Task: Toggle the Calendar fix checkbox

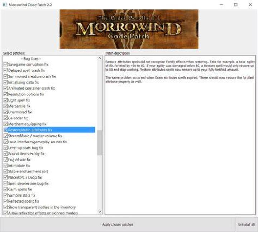Action: pos(6,118)
